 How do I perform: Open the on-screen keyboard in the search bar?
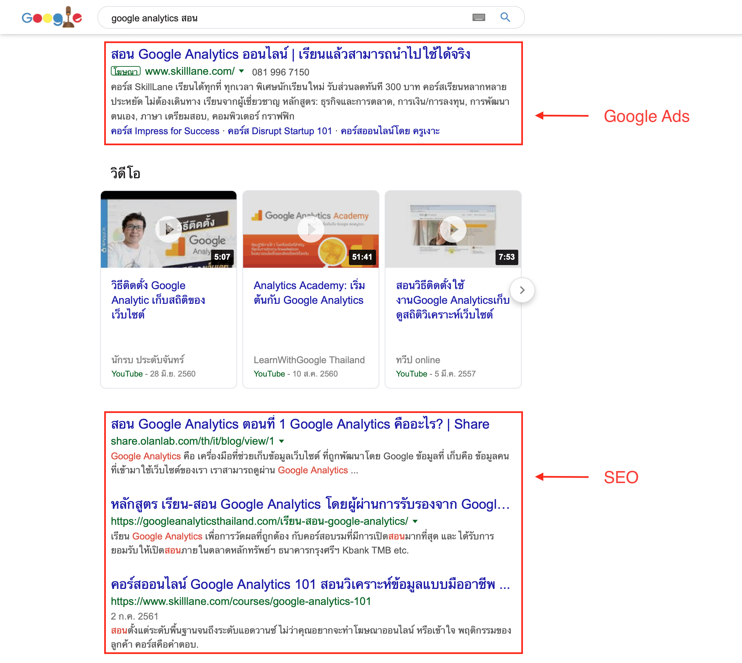click(479, 17)
